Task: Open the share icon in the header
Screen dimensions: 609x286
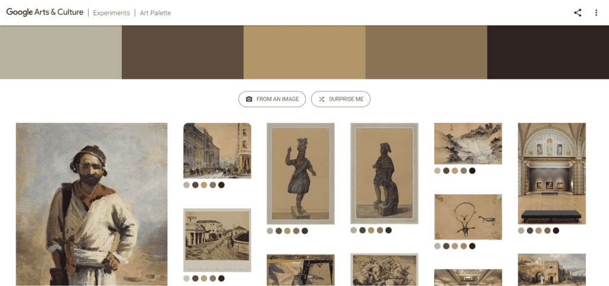Action: pyautogui.click(x=577, y=13)
